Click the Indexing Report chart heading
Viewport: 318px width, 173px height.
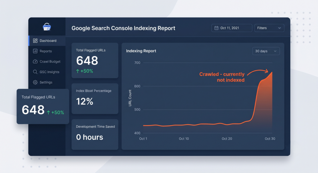coord(141,51)
